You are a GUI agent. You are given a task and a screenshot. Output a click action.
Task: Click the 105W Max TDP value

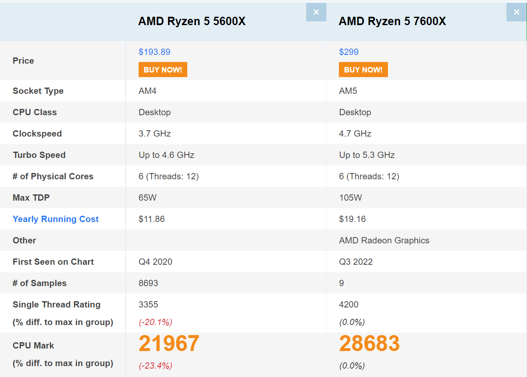coord(351,198)
